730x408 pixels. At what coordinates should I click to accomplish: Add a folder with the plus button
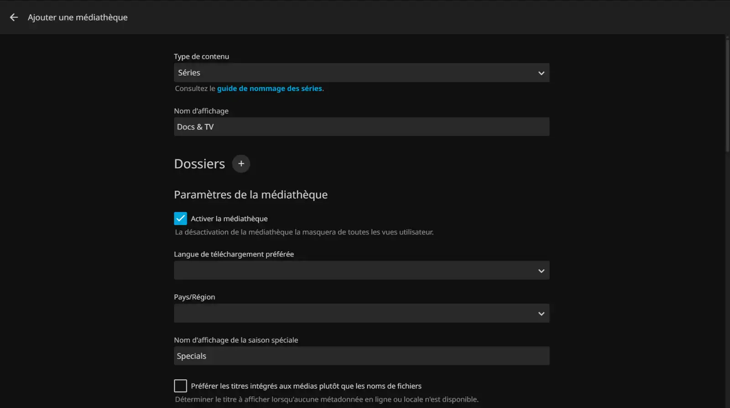point(241,164)
